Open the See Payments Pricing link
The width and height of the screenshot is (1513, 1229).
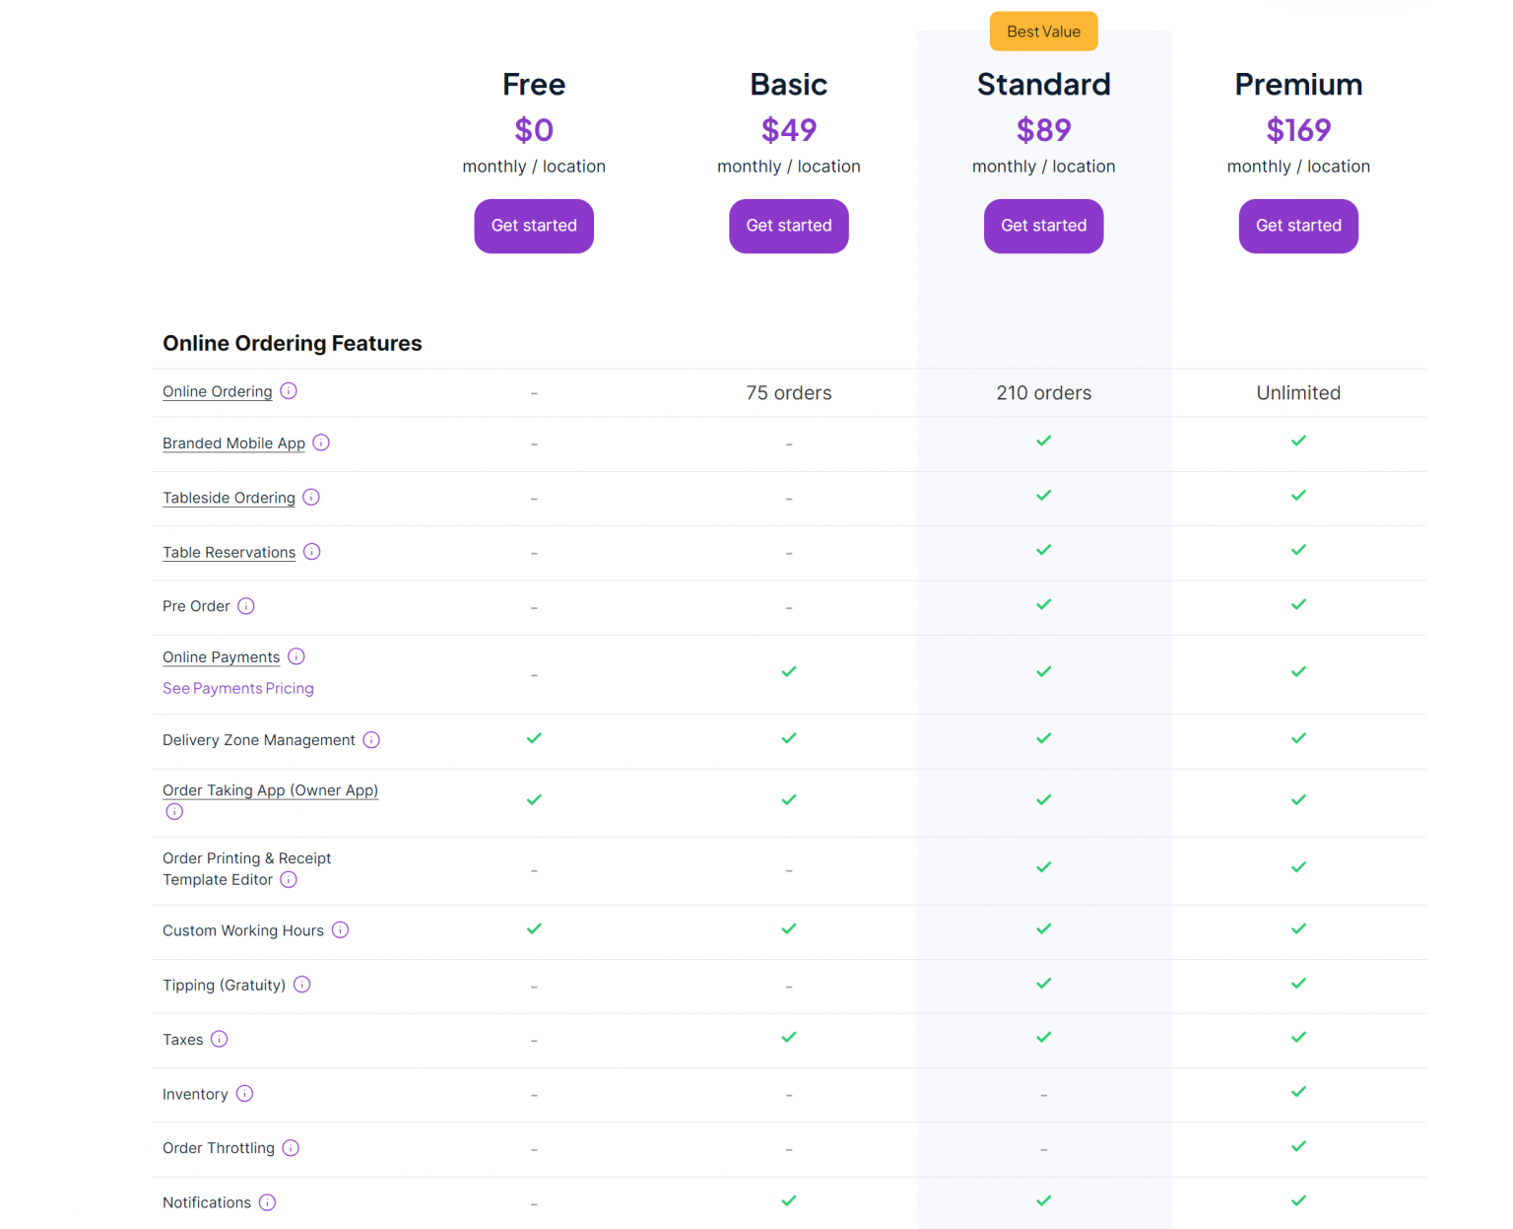point(238,688)
